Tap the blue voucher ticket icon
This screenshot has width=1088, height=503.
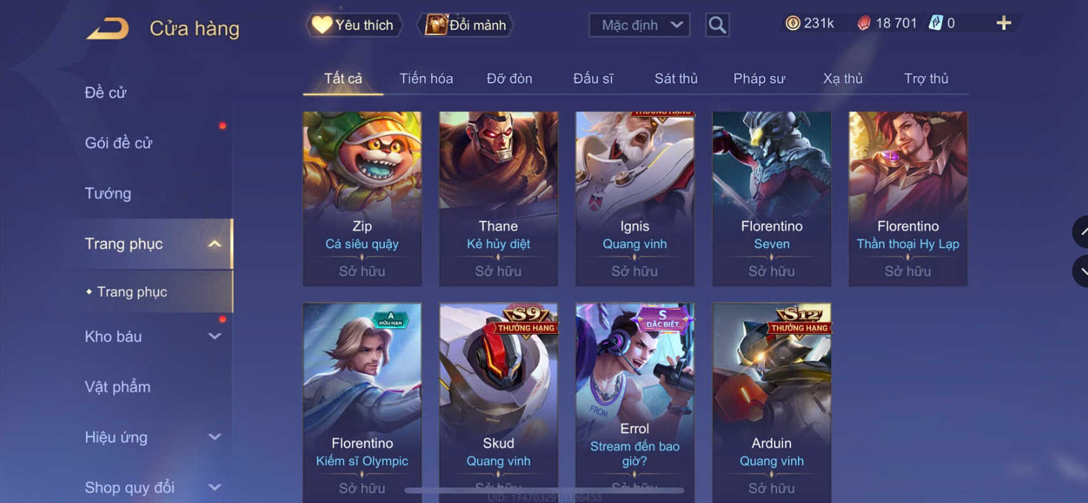(x=936, y=23)
